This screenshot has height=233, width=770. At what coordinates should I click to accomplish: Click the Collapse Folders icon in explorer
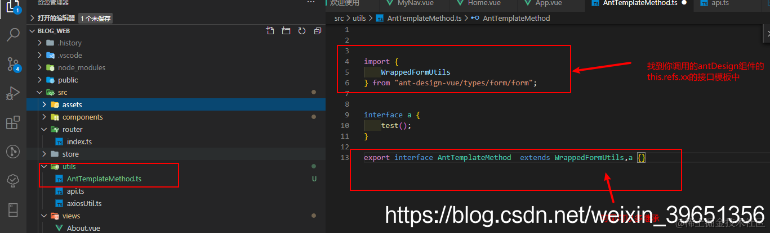pos(318,31)
